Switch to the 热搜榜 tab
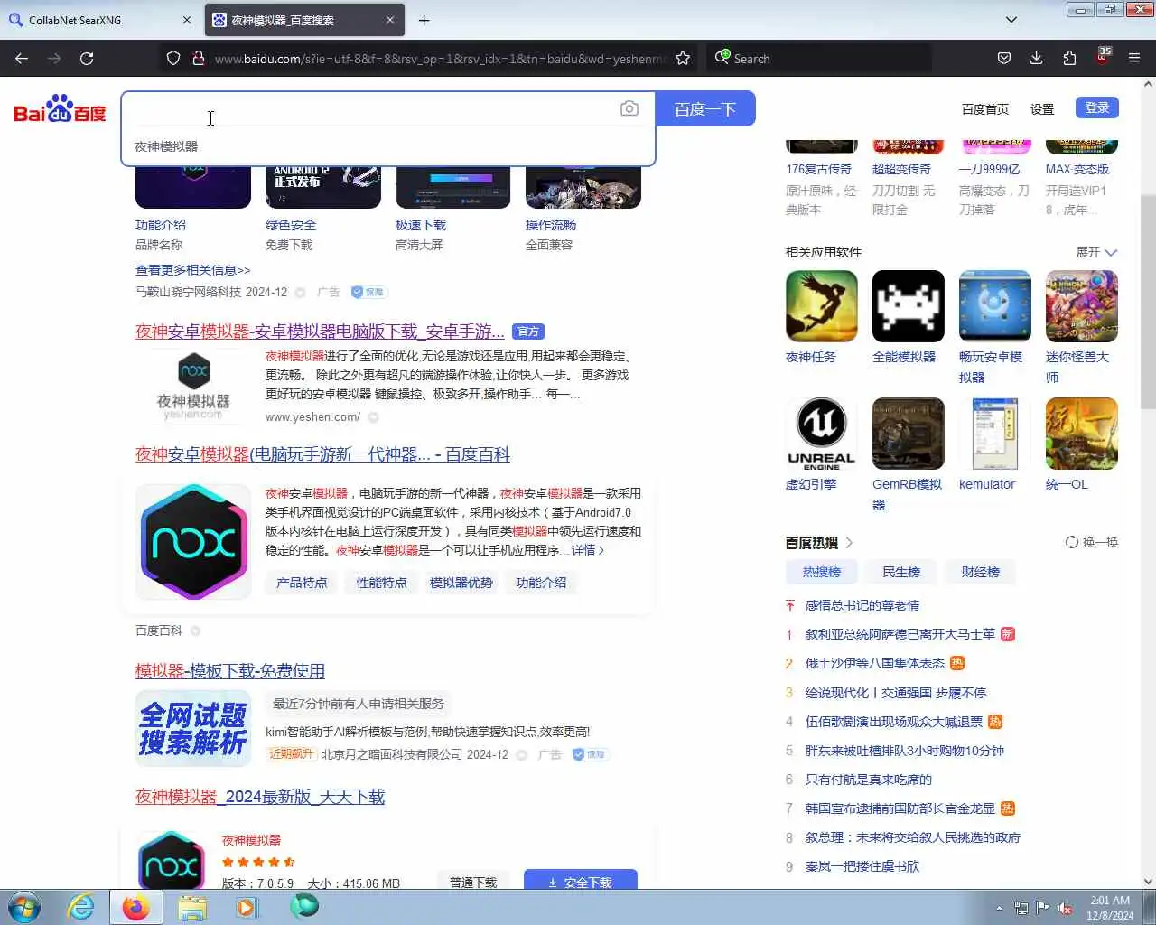Image resolution: width=1156 pixels, height=925 pixels. [822, 572]
